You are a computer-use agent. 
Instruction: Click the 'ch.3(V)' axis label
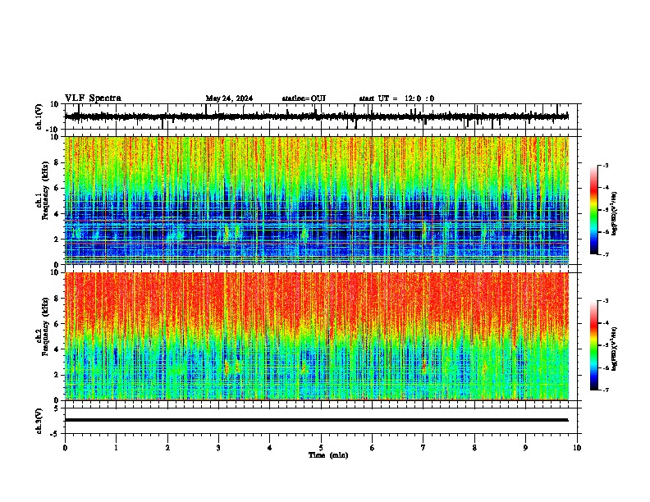pyautogui.click(x=39, y=421)
